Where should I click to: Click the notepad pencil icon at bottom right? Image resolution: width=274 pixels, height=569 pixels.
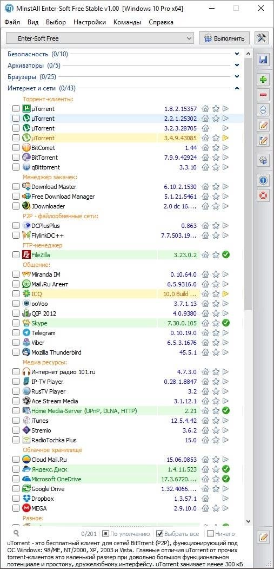tap(263, 536)
